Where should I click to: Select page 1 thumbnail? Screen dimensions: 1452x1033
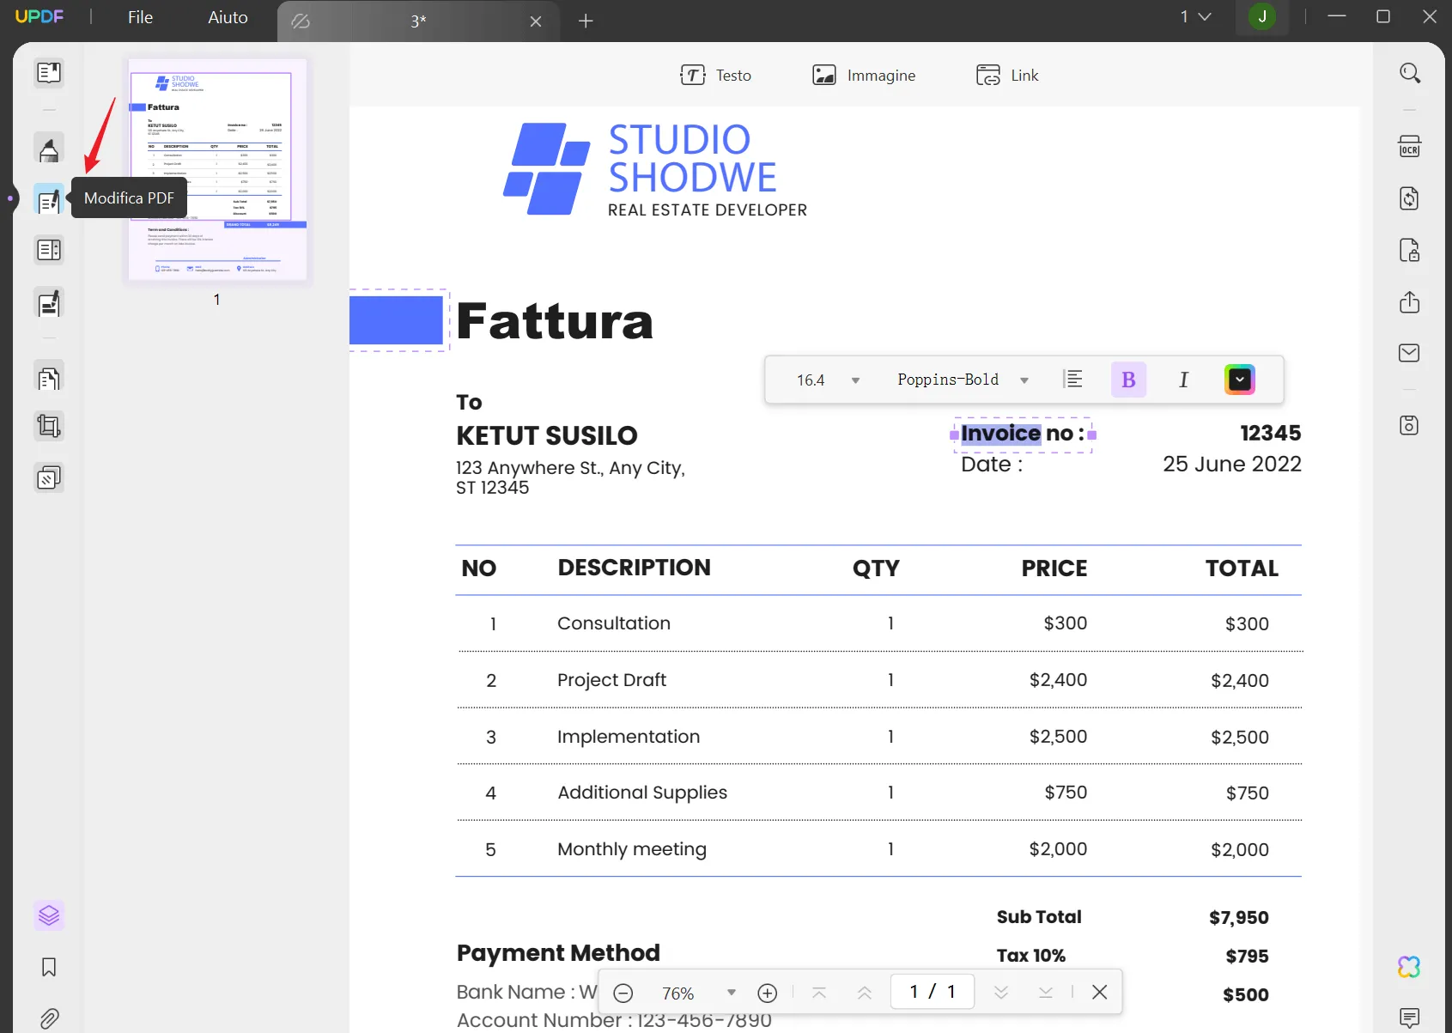click(217, 170)
